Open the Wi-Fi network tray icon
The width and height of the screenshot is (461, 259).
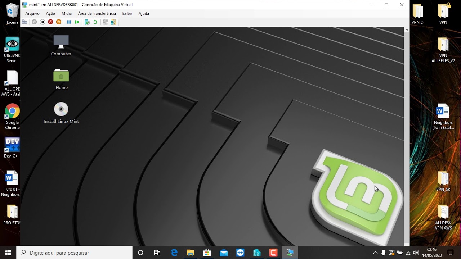click(408, 253)
